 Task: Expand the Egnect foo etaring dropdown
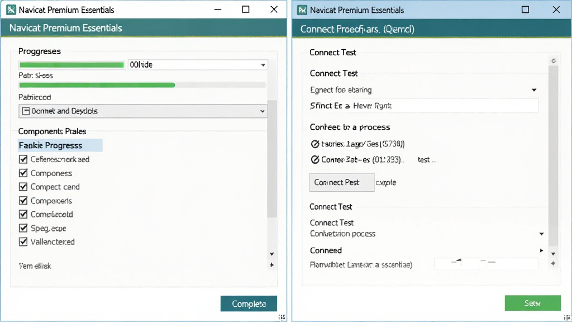(x=534, y=90)
